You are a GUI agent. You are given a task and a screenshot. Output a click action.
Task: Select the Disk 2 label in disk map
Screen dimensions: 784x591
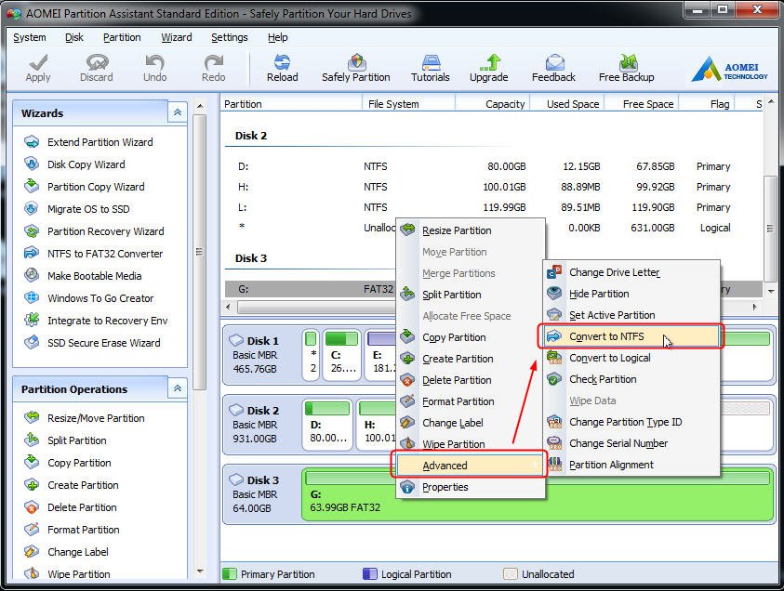[x=262, y=411]
